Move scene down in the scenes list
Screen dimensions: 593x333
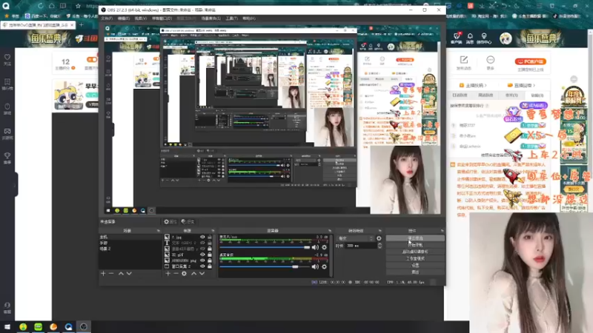pyautogui.click(x=129, y=273)
